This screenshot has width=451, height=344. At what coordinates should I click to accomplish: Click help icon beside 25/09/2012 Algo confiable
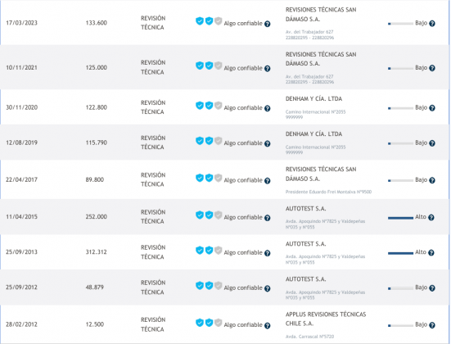tap(267, 288)
